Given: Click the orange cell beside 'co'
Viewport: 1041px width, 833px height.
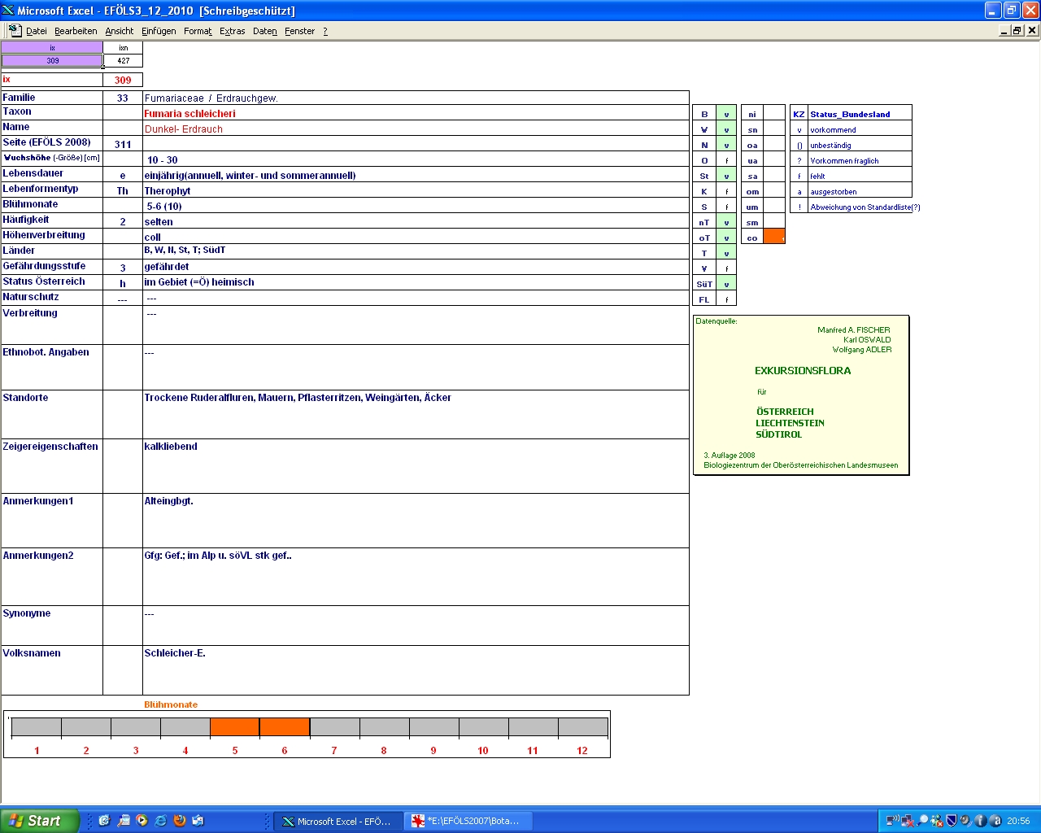Looking at the screenshot, I should point(774,237).
